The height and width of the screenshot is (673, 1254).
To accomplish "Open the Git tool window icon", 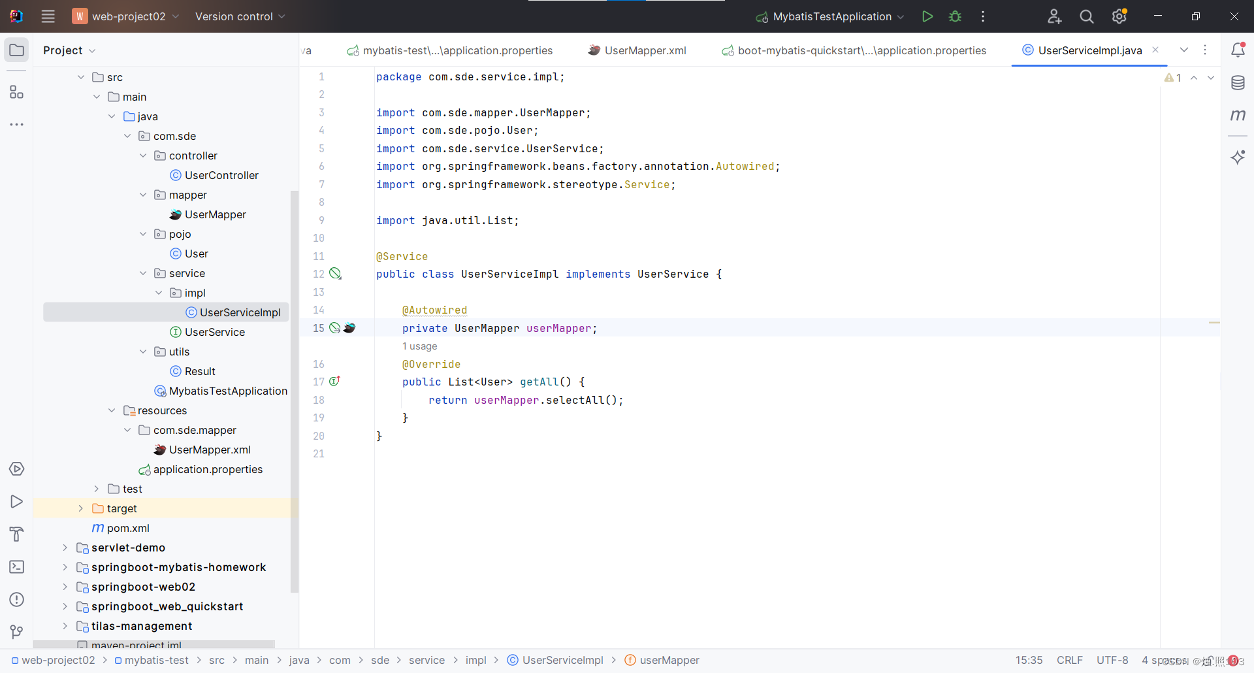I will [16, 632].
